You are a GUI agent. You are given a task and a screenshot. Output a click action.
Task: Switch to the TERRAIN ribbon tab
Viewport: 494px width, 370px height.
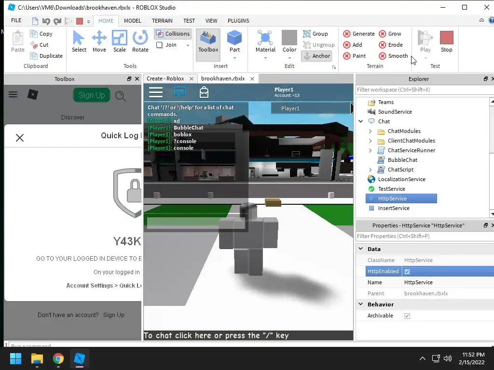(162, 21)
